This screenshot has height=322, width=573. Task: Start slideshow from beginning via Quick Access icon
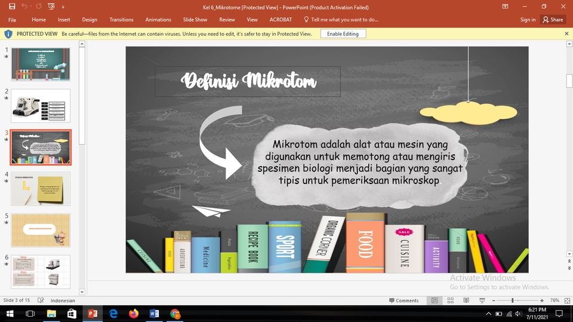point(51,7)
